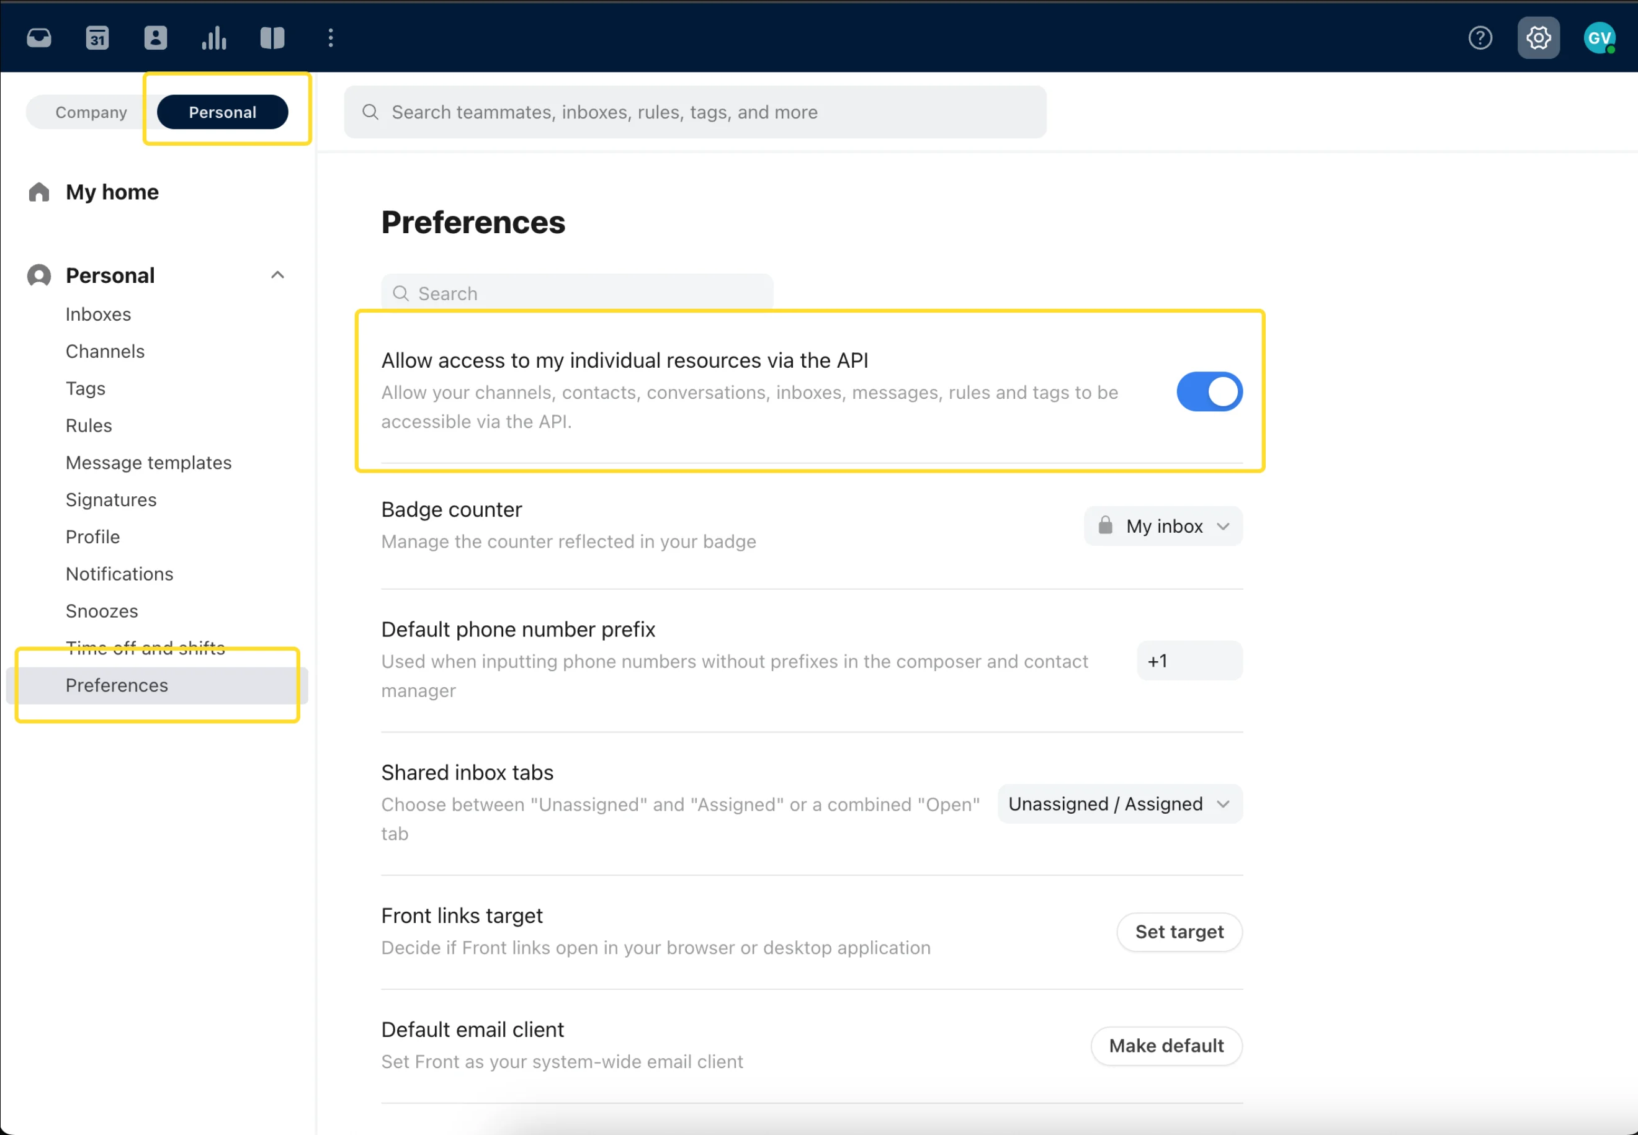Collapse the Personal sidebar section
This screenshot has width=1638, height=1135.
click(x=277, y=275)
